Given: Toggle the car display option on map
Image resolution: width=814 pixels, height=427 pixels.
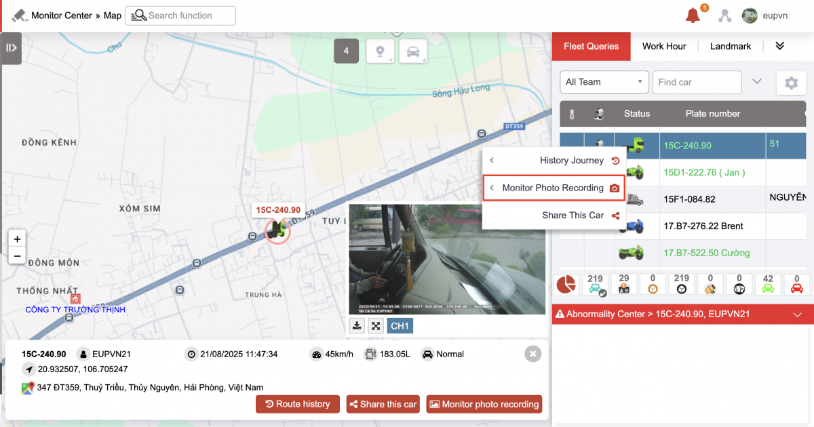Looking at the screenshot, I should point(413,51).
